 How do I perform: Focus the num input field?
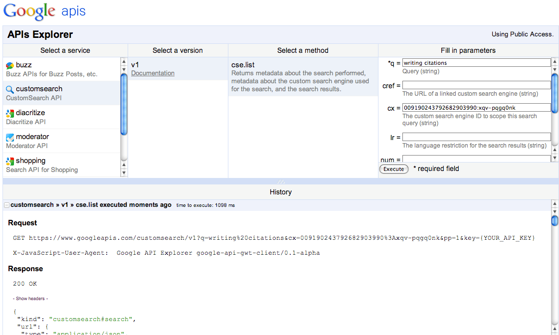click(x=476, y=159)
